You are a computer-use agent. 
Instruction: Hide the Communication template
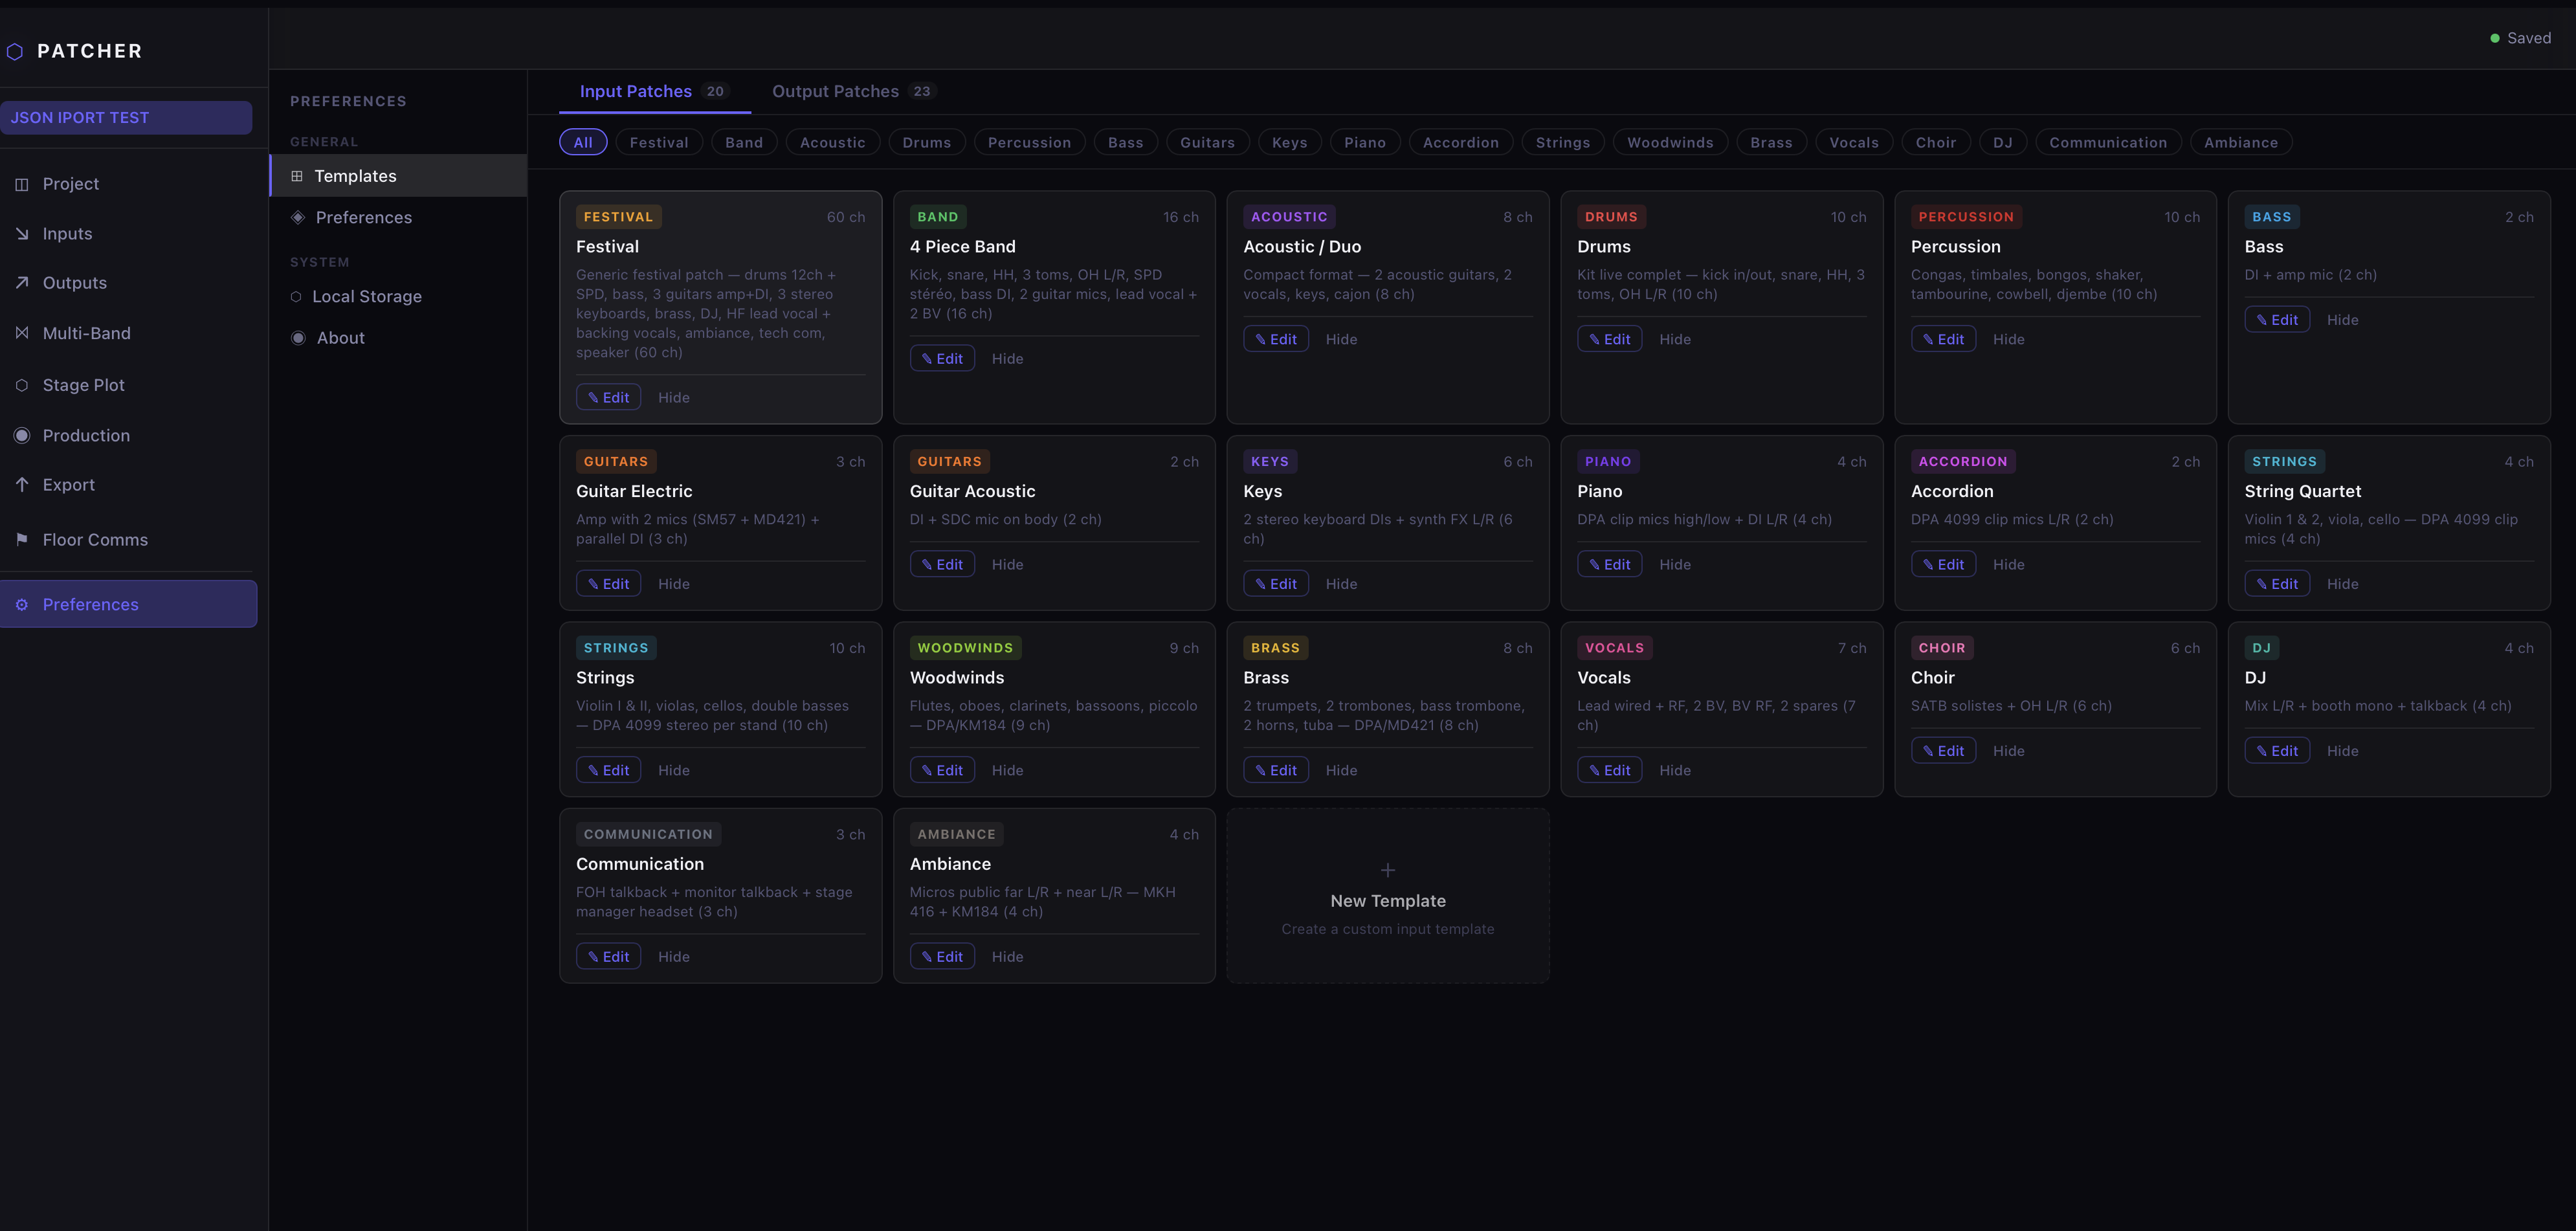tap(674, 956)
